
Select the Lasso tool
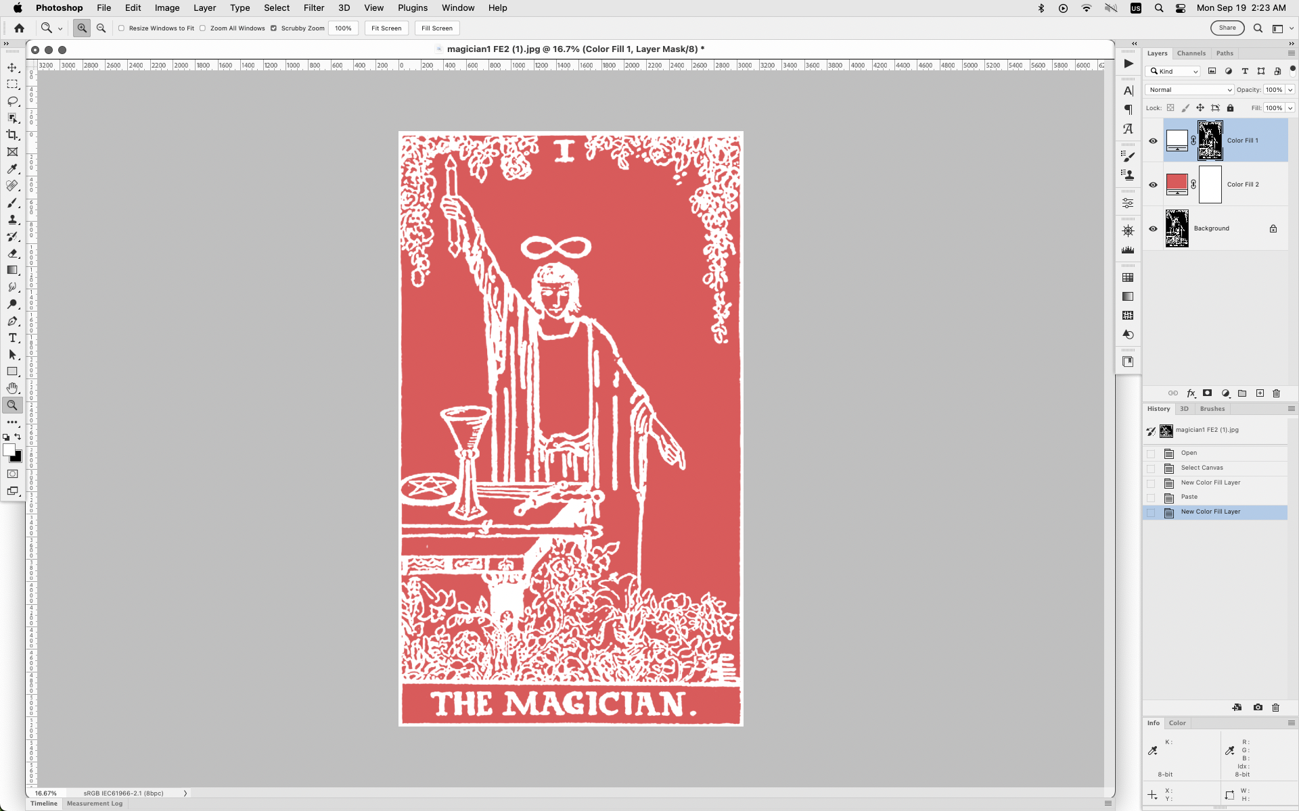click(x=12, y=101)
